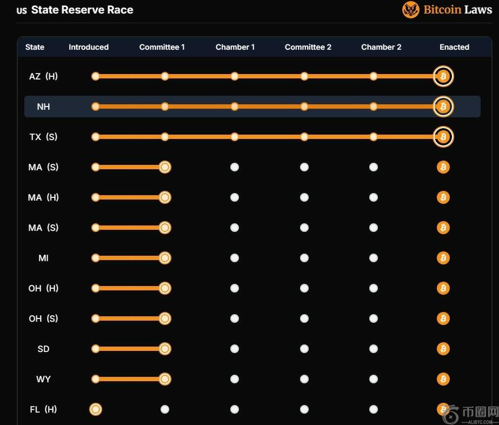Select the Introduced marker for FL (H)
This screenshot has width=499, height=425.
[96, 409]
